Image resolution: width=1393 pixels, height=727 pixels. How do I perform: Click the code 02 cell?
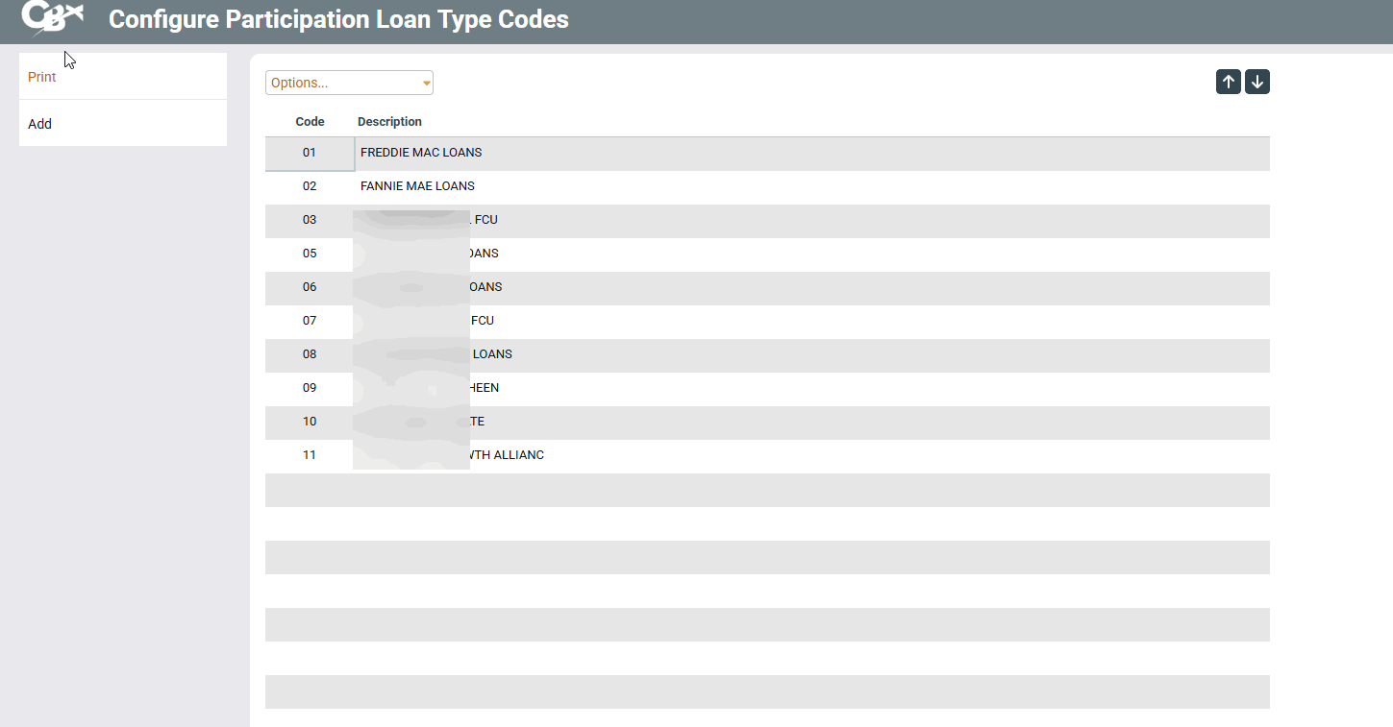[310, 186]
